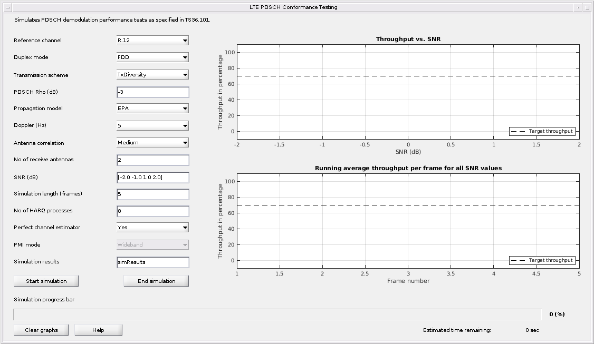
Task: Click the simulation progress bar
Action: 277,314
